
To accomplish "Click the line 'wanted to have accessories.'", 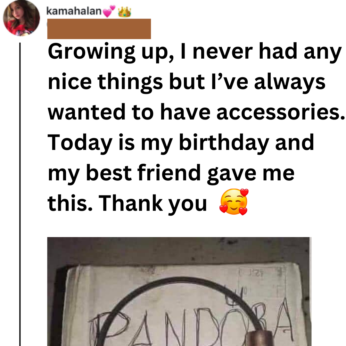I will tap(196, 112).
